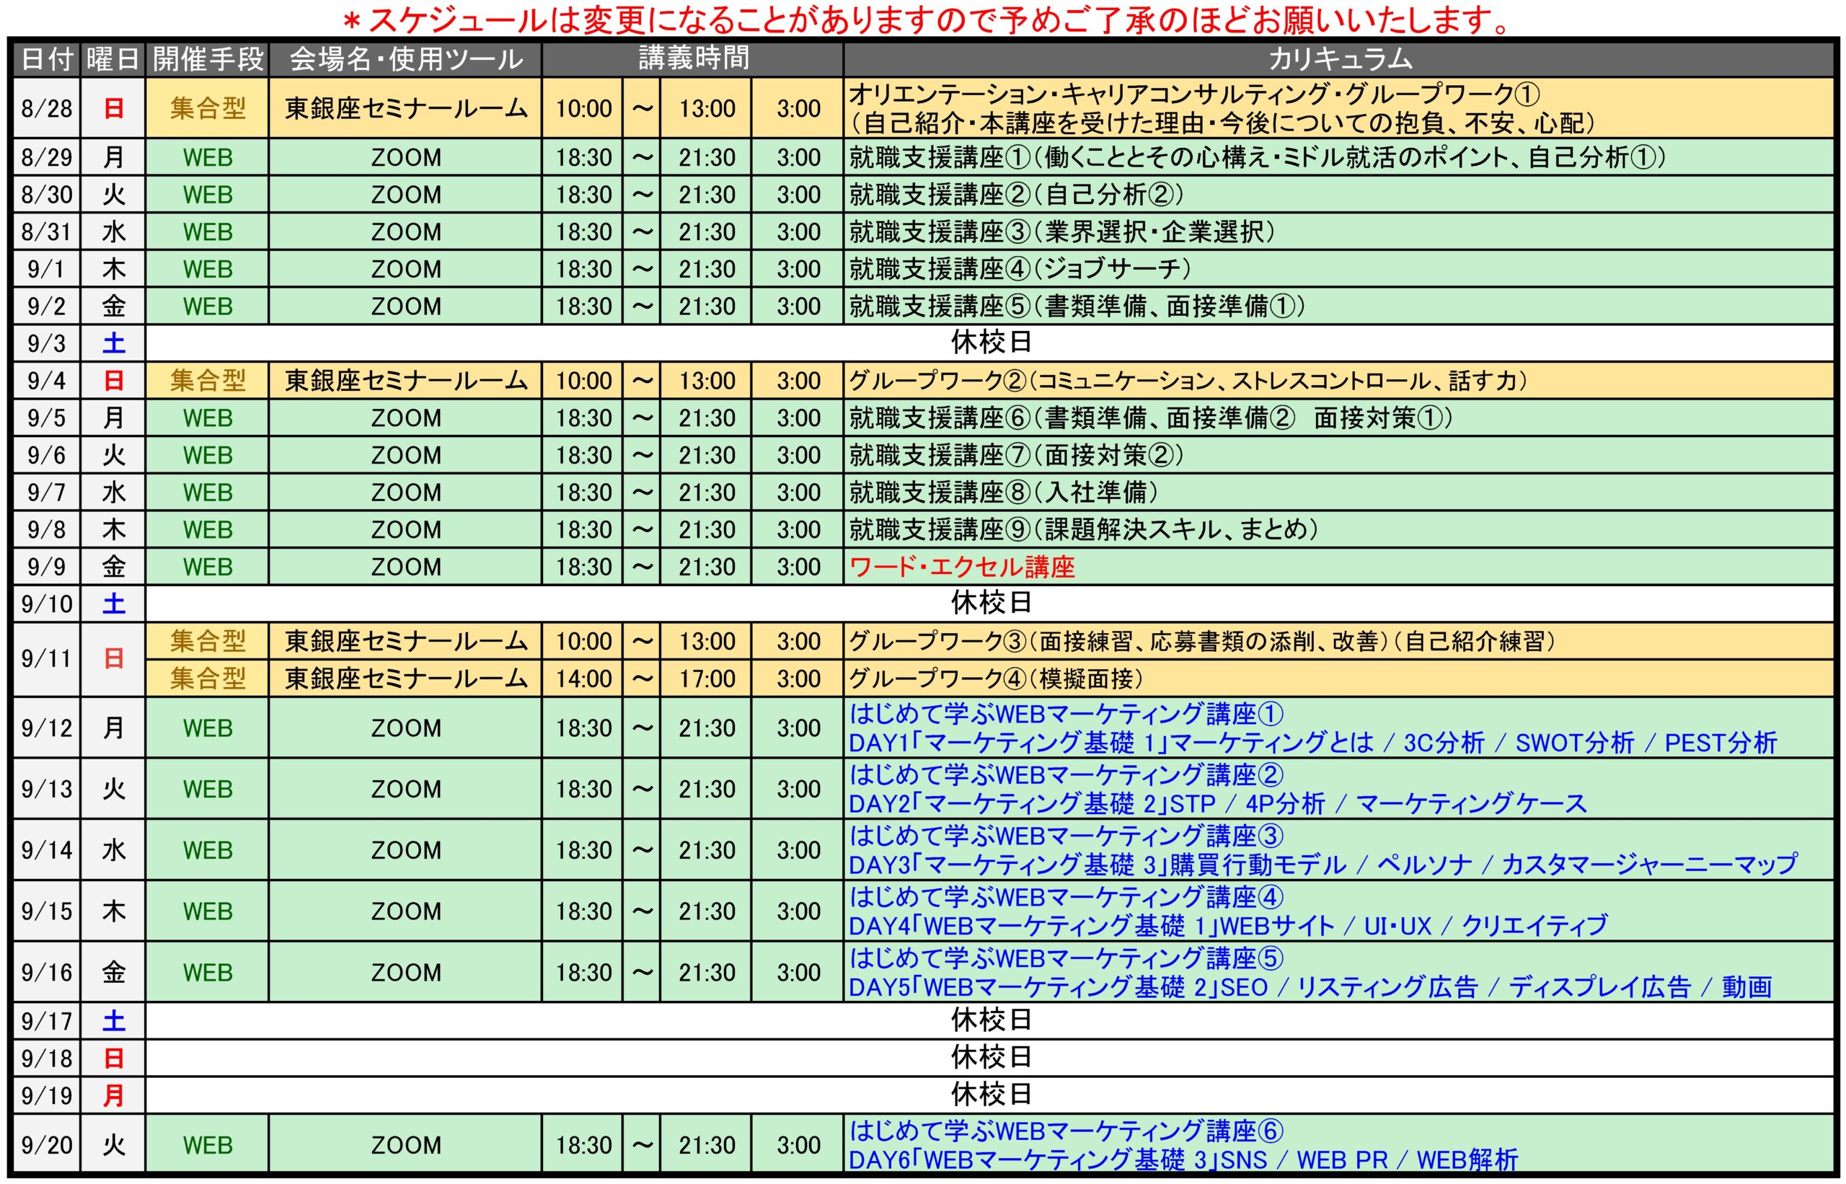Click 就職支援講座⑤ 書類準備 cell
1846x1184 pixels.
[x=1338, y=306]
